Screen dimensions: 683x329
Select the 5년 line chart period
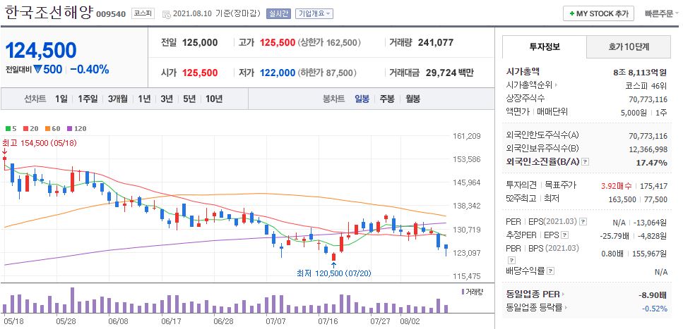click(189, 99)
